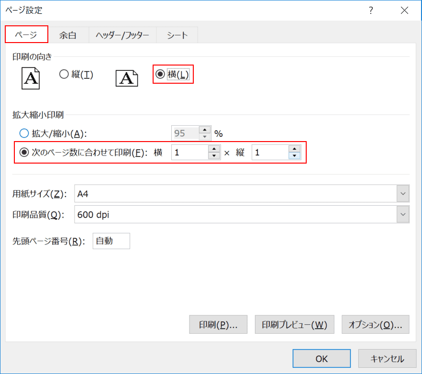Image resolution: width=422 pixels, height=374 pixels.
Task: Click the 先頭ページ番号 自動 field
Action: pyautogui.click(x=111, y=241)
